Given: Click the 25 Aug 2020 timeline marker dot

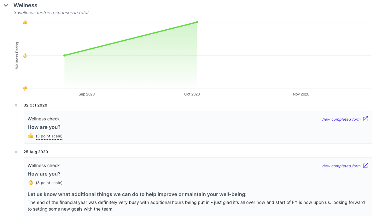Looking at the screenshot, I should click(x=16, y=152).
